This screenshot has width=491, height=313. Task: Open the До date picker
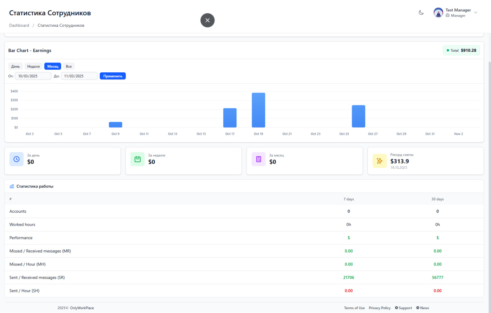click(79, 76)
